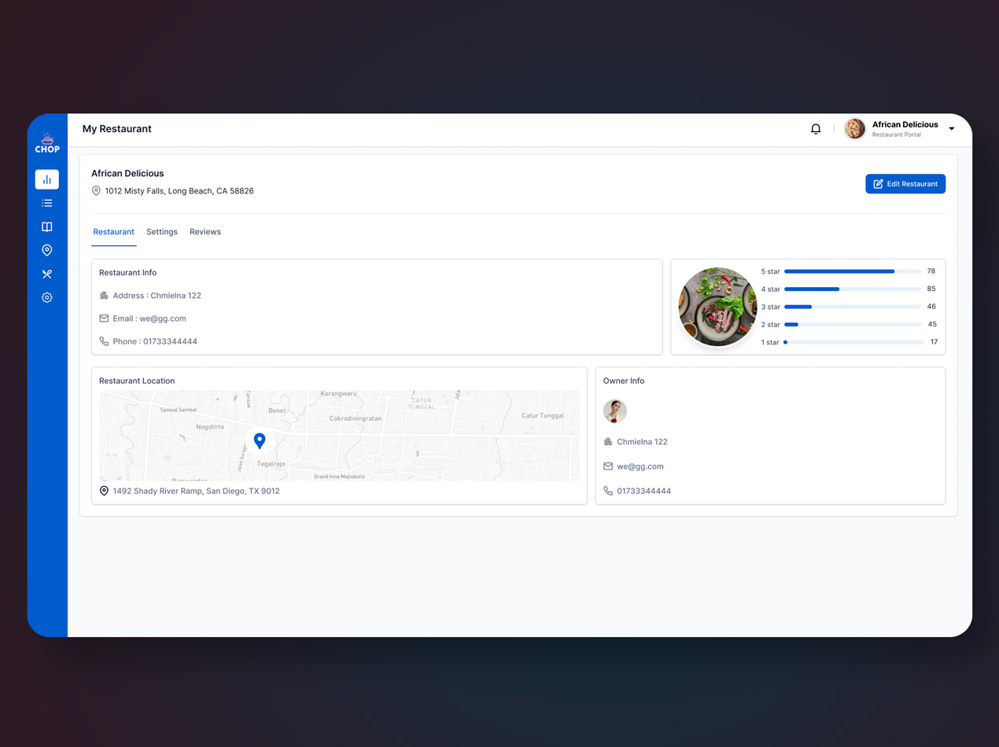The image size is (999, 747).
Task: Open the location pin icon in sidebar
Action: (47, 250)
